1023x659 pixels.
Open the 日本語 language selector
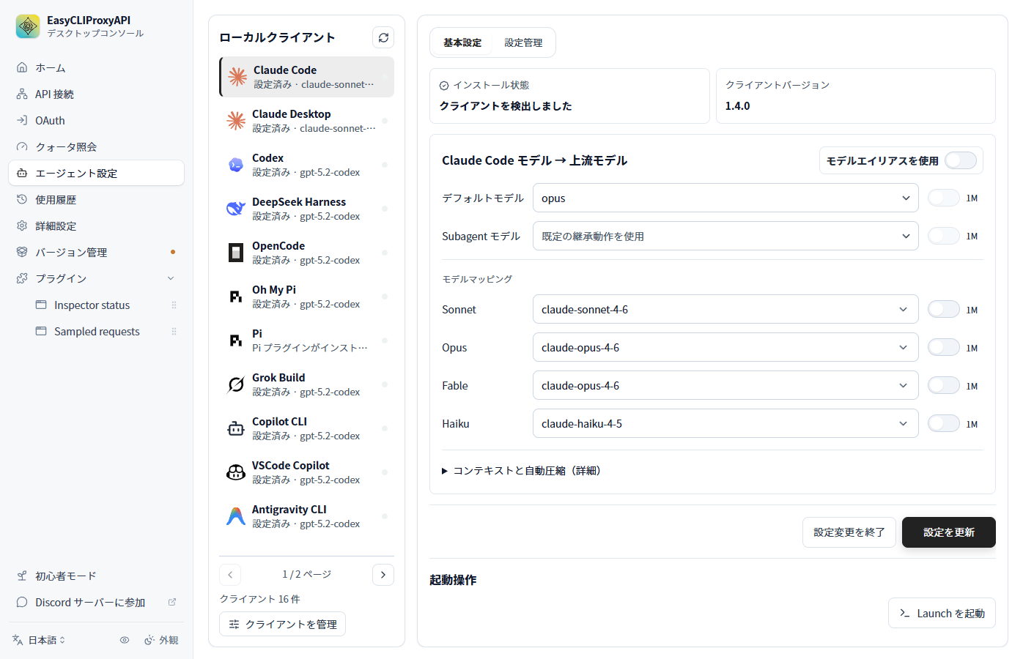(40, 640)
